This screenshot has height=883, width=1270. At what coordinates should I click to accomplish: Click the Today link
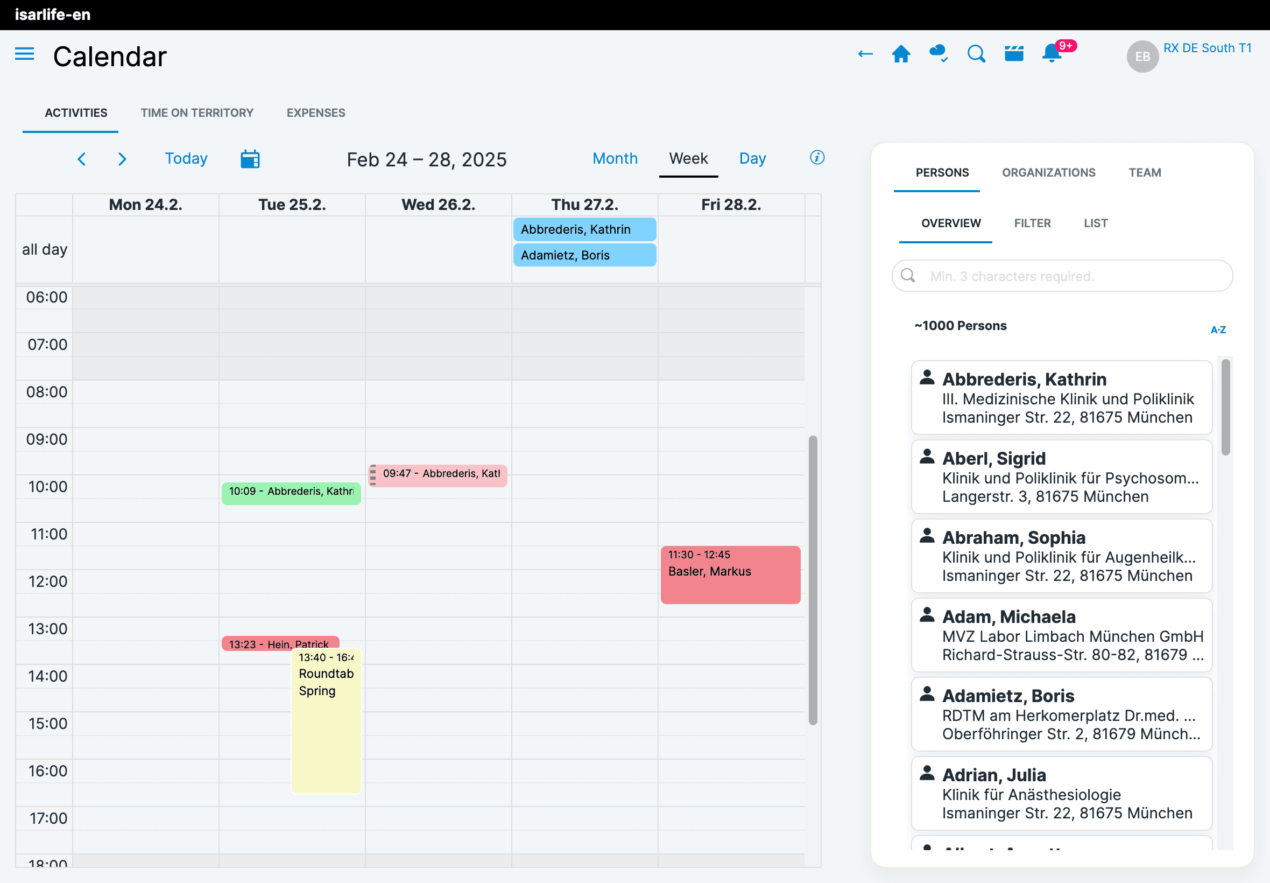pyautogui.click(x=186, y=159)
